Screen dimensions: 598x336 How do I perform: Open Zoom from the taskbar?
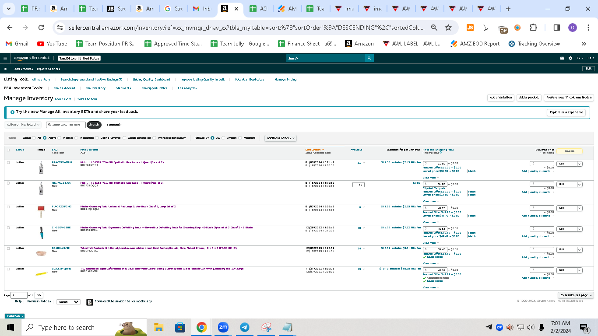pyautogui.click(x=223, y=327)
